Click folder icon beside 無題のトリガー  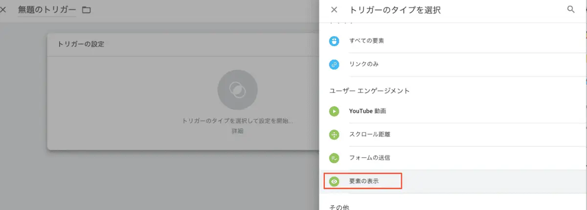coord(87,10)
